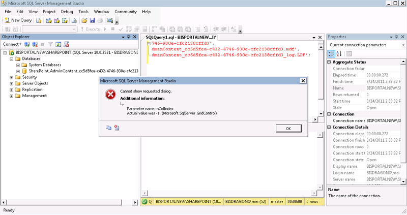Viewport: 407px width, 215px height.
Task: Open the Current connection parameters dropdown
Action: point(403,45)
